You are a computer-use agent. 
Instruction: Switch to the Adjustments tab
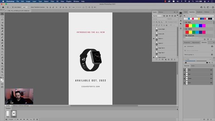(196, 43)
